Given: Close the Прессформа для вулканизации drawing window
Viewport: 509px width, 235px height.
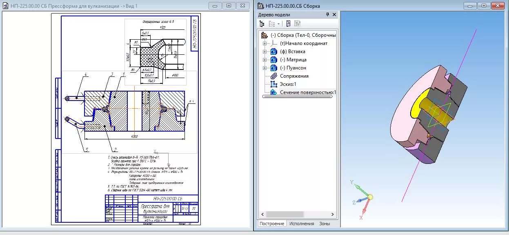Looking at the screenshot, I should coord(242,6).
